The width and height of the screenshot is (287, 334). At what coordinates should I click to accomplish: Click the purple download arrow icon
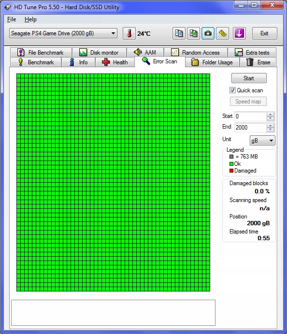tap(239, 33)
